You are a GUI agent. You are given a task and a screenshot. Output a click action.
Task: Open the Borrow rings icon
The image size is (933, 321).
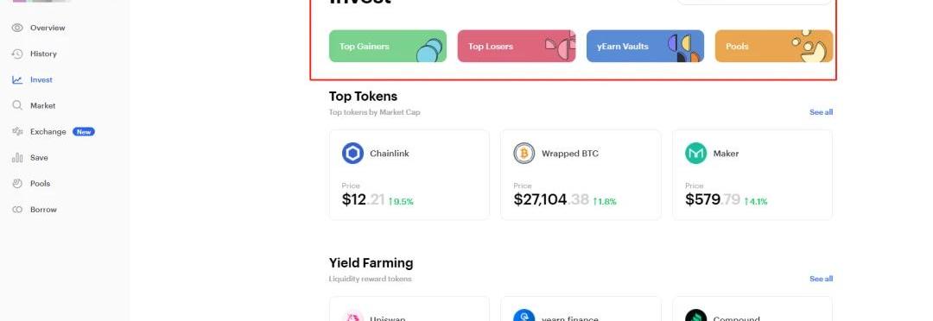[x=17, y=210]
